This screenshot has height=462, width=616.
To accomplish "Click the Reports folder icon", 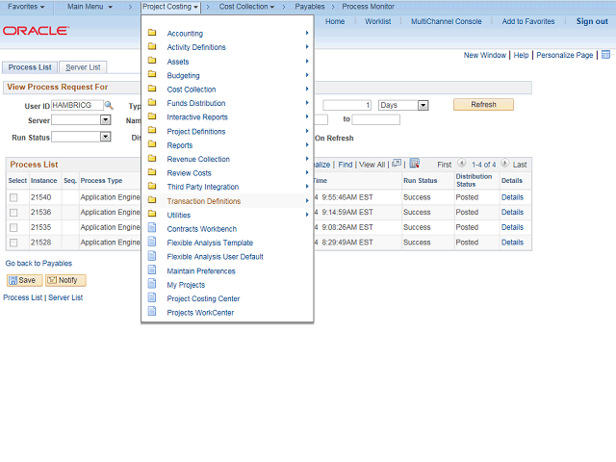I will coord(152,144).
